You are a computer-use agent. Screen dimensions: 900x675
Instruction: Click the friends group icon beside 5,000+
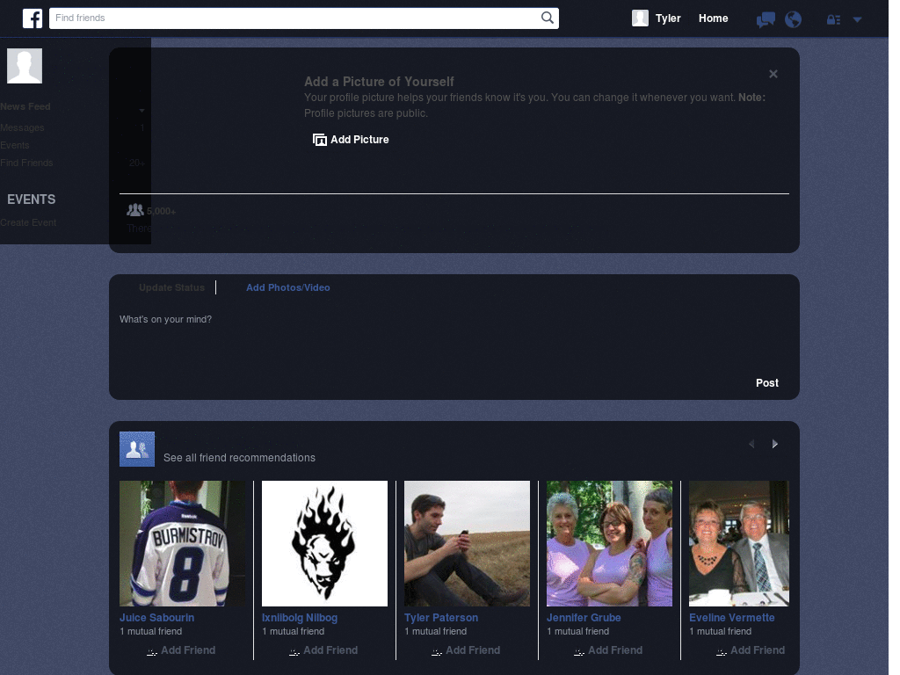(134, 210)
